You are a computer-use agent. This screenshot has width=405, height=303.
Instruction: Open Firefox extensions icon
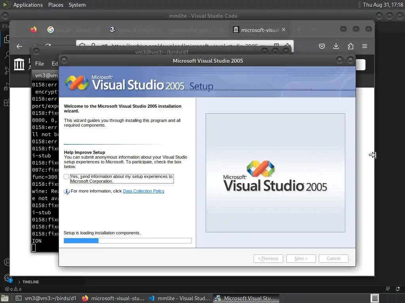click(x=350, y=47)
